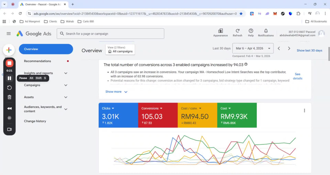Go to previous date range arrow
Viewport: 330px width, 175px height.
pos(279,48)
